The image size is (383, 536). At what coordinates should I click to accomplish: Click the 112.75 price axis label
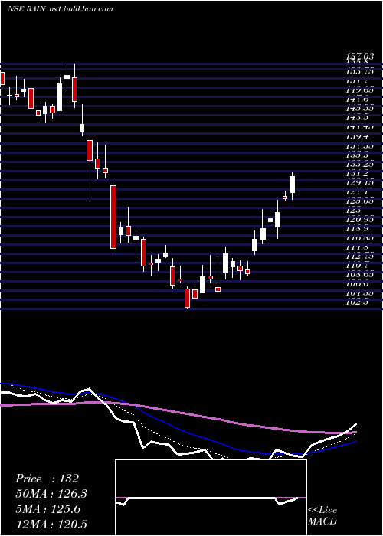(x=360, y=256)
